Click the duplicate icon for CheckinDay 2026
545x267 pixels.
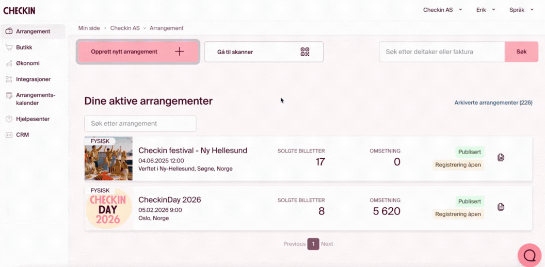[x=501, y=207]
